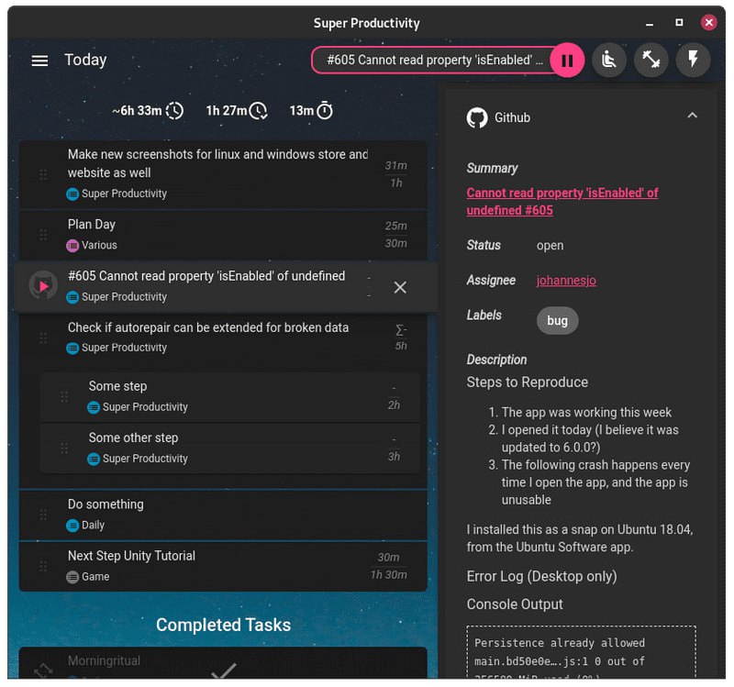Image resolution: width=734 pixels, height=687 pixels.
Task: Open the hamburger side menu
Action: tap(39, 61)
